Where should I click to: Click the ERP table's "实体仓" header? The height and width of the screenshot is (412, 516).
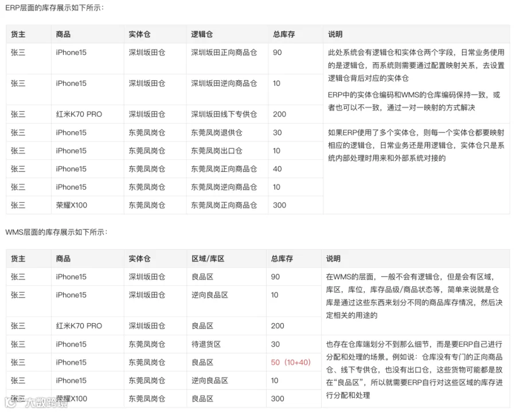tap(139, 34)
